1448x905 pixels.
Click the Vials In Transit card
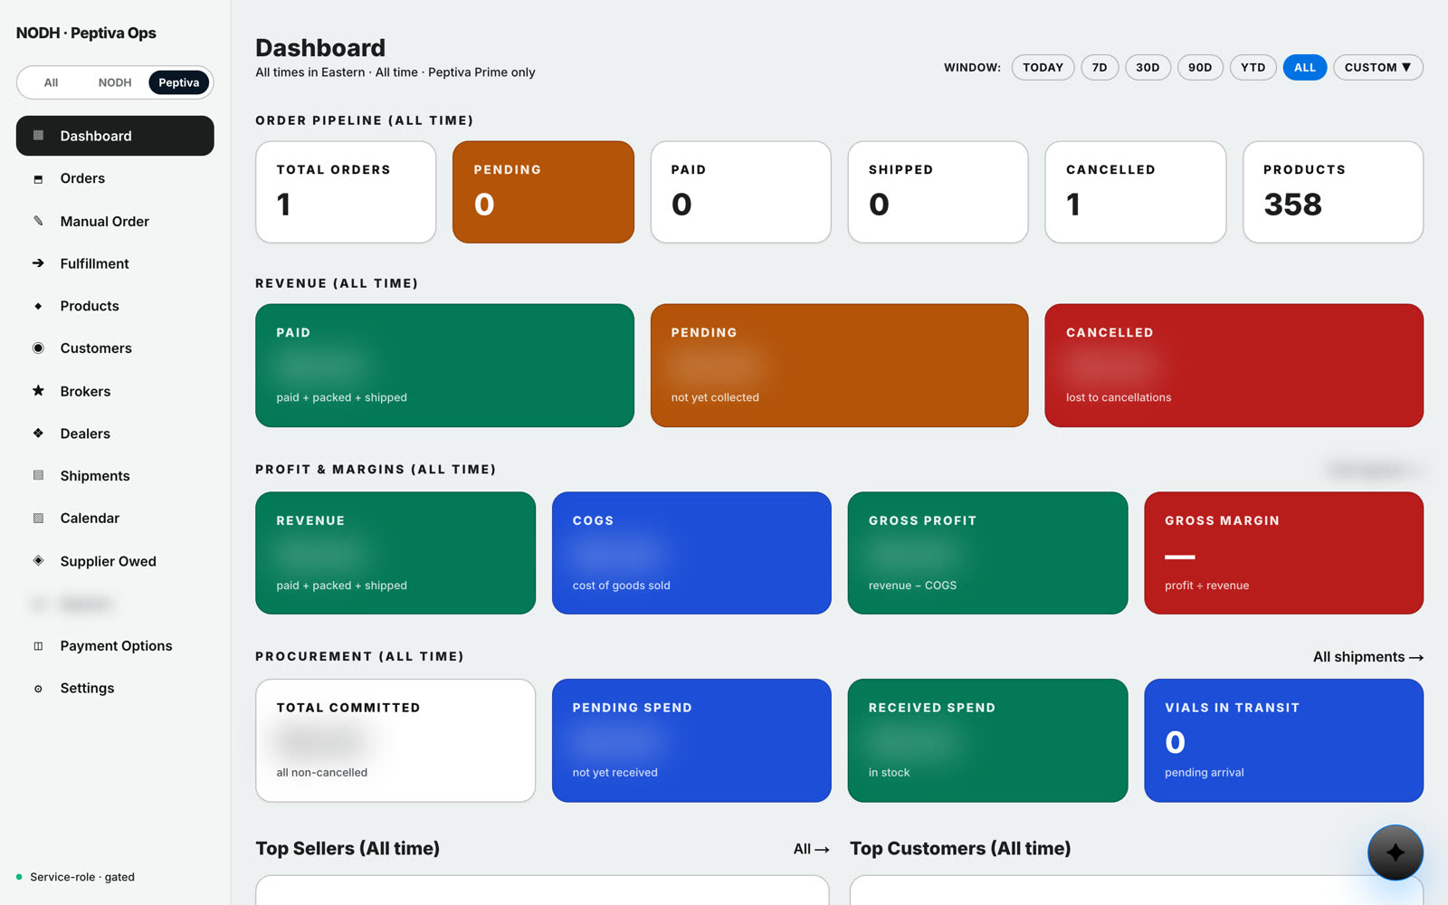(1283, 740)
